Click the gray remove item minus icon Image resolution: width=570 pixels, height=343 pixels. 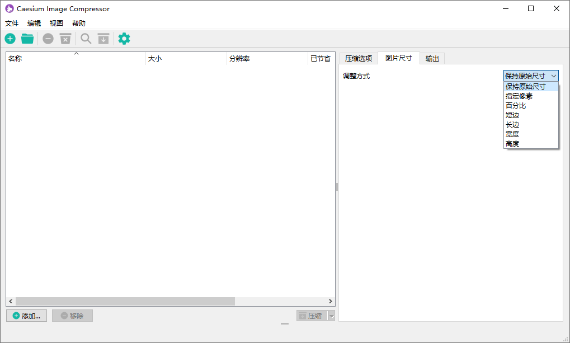point(48,39)
